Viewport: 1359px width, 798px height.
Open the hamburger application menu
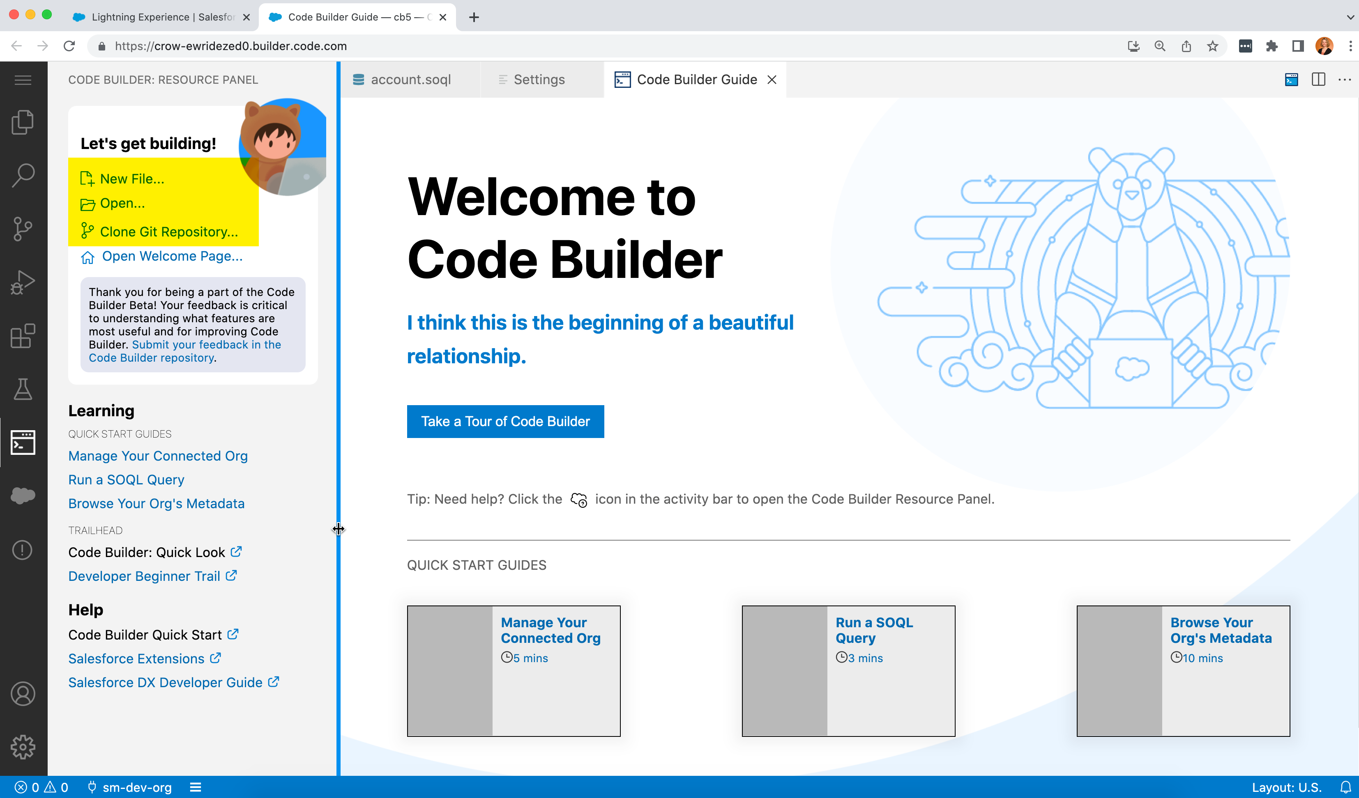(x=23, y=79)
